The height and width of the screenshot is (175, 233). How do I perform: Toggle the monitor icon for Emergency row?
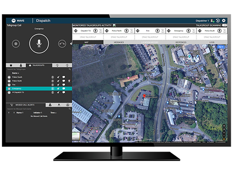click(53, 89)
